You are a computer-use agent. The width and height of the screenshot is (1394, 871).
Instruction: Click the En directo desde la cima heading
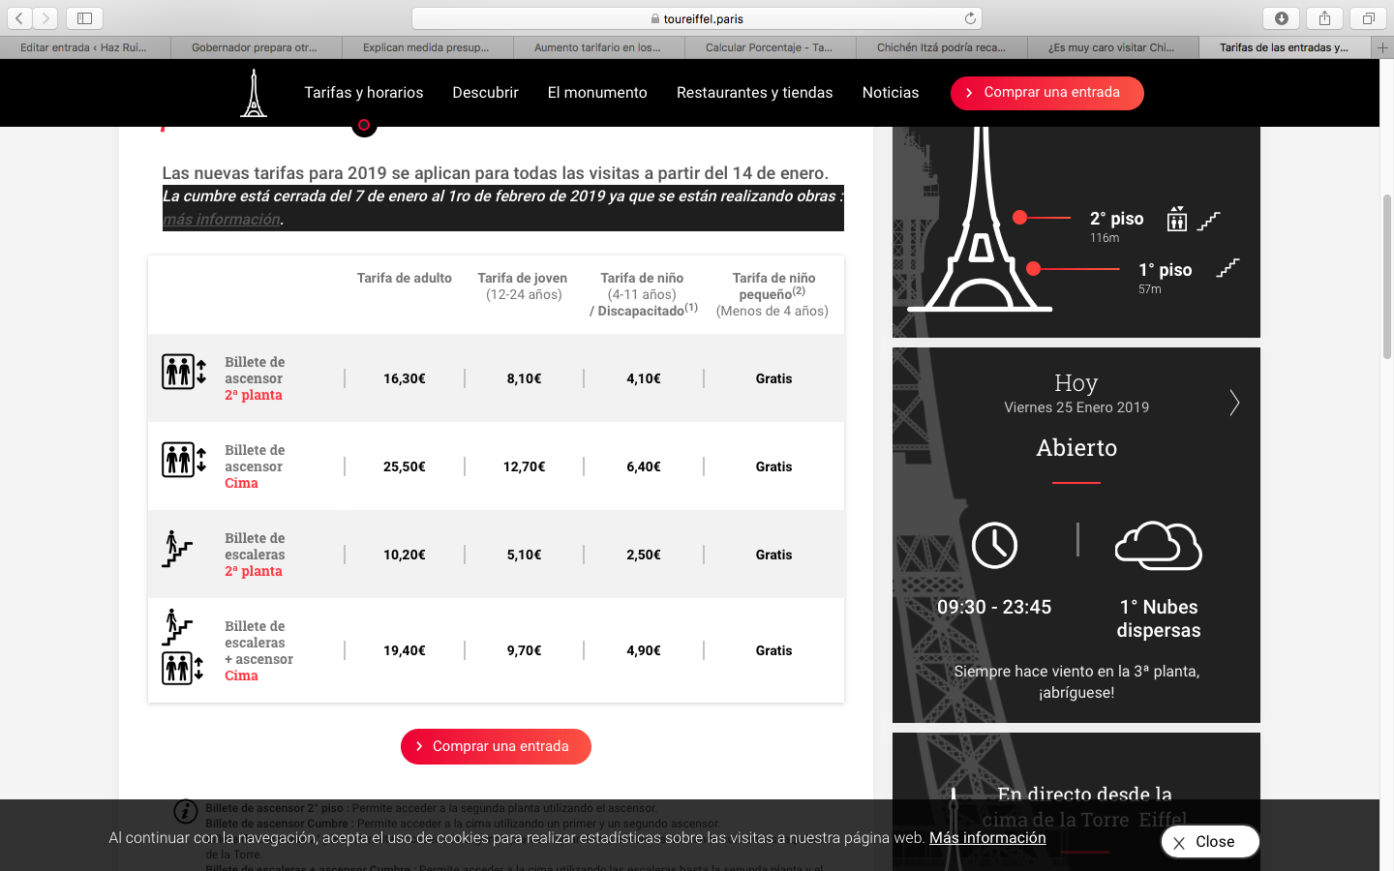1084,807
